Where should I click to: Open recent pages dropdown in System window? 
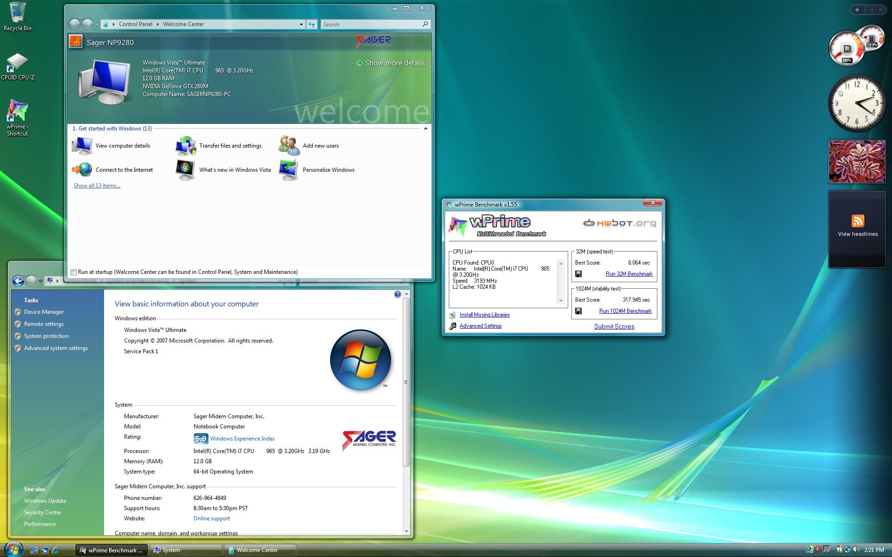[x=40, y=281]
